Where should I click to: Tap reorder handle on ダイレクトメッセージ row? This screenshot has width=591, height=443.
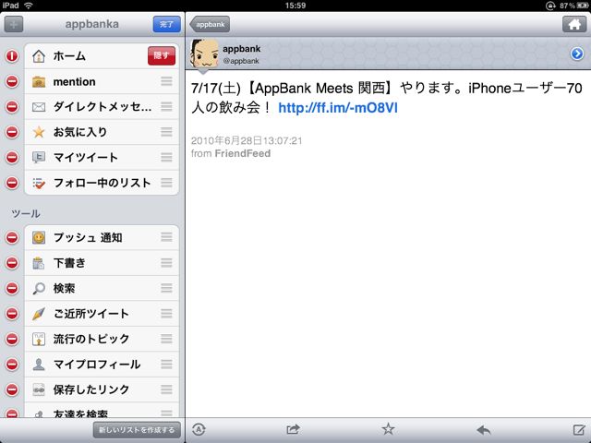coord(166,107)
